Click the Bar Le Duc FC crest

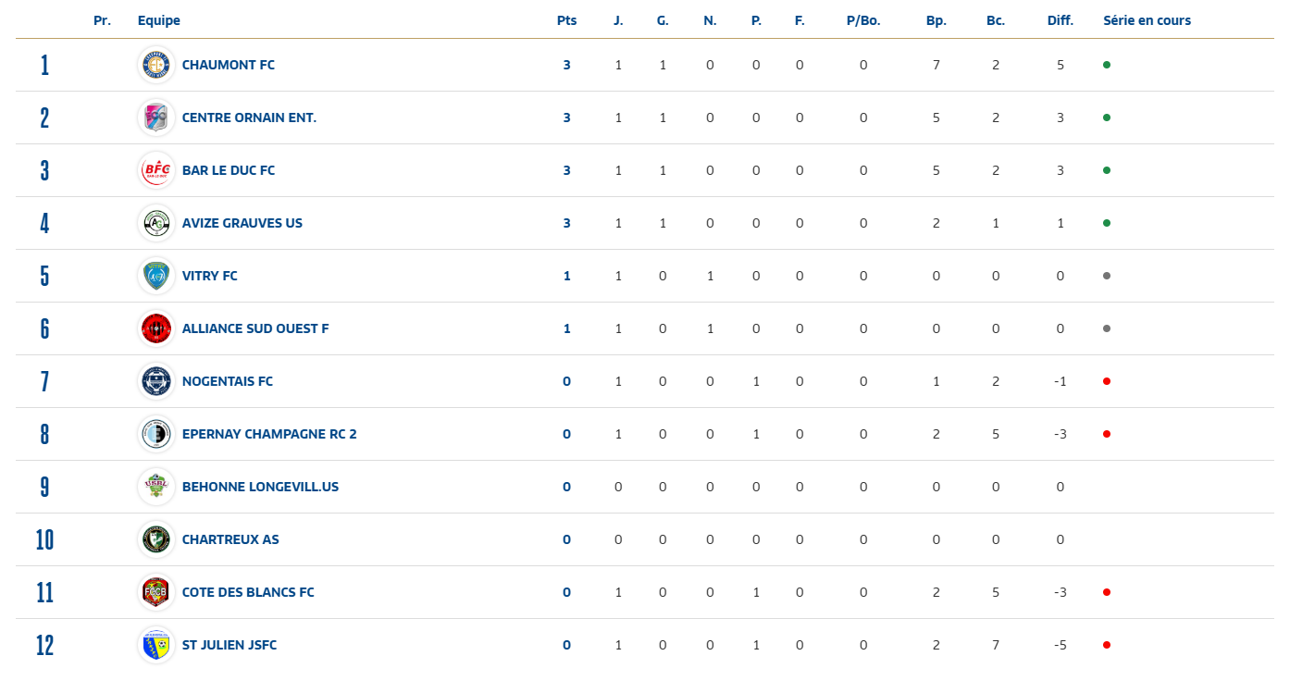(x=156, y=170)
